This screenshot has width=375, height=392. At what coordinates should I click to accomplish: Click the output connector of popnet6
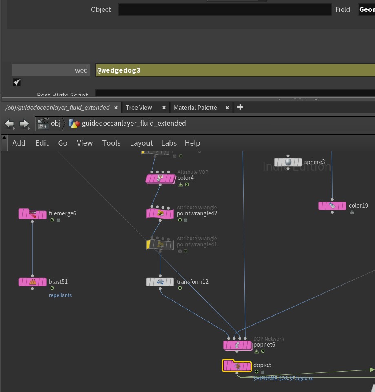(x=237, y=352)
